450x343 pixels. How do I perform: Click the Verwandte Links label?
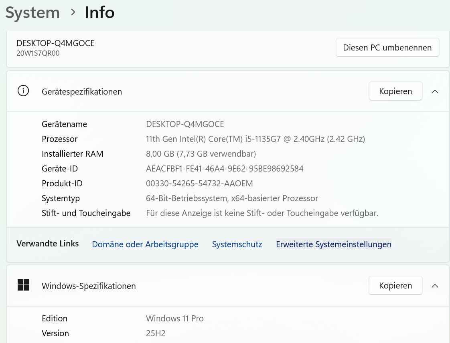pos(48,244)
